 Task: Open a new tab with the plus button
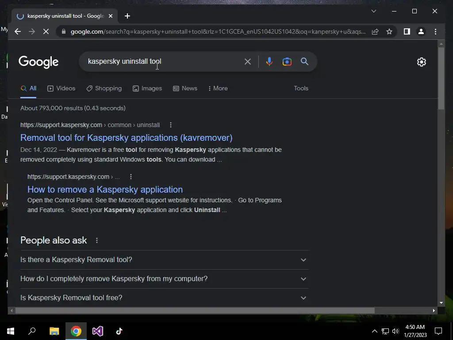[x=127, y=16]
